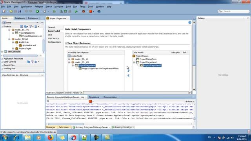Select AppModule.xml in Projects tree
The image size is (251, 141).
click(29, 45)
